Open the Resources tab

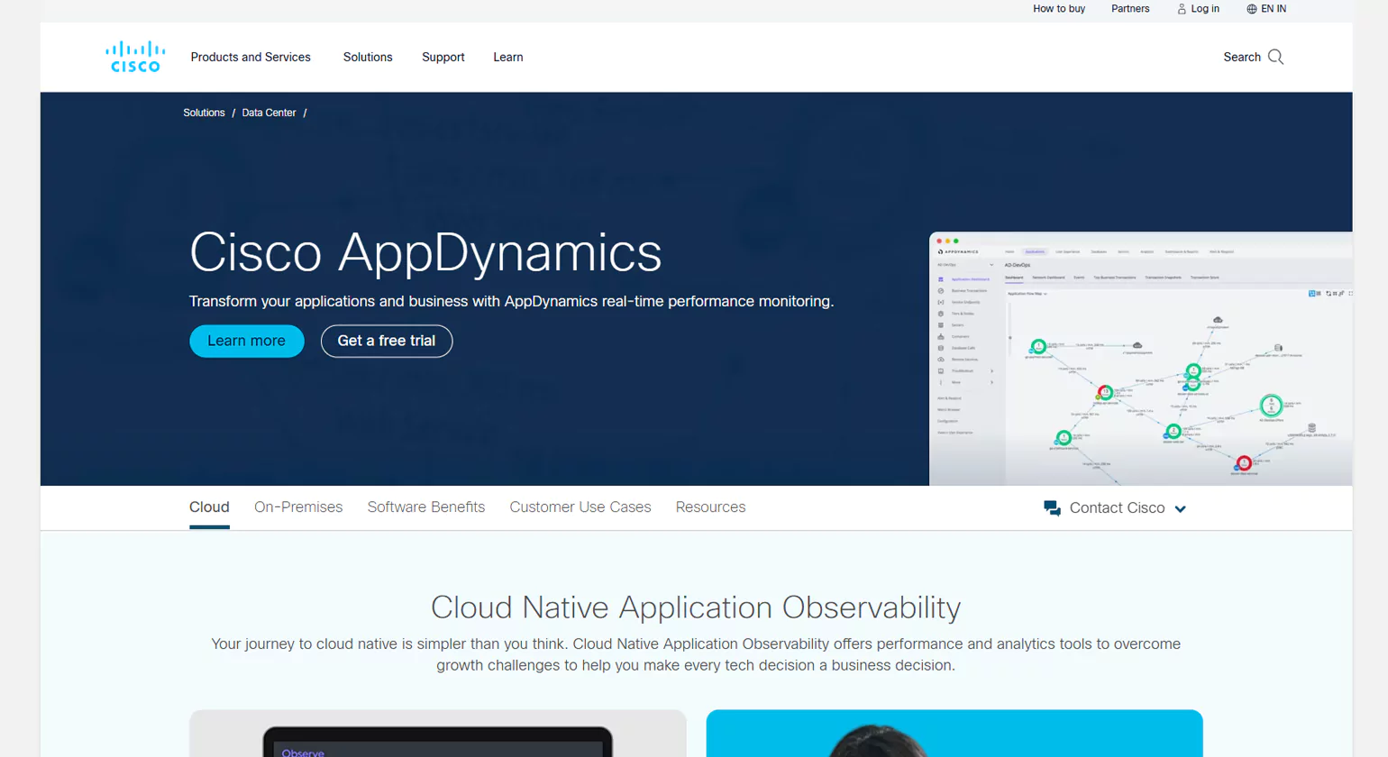(x=710, y=506)
